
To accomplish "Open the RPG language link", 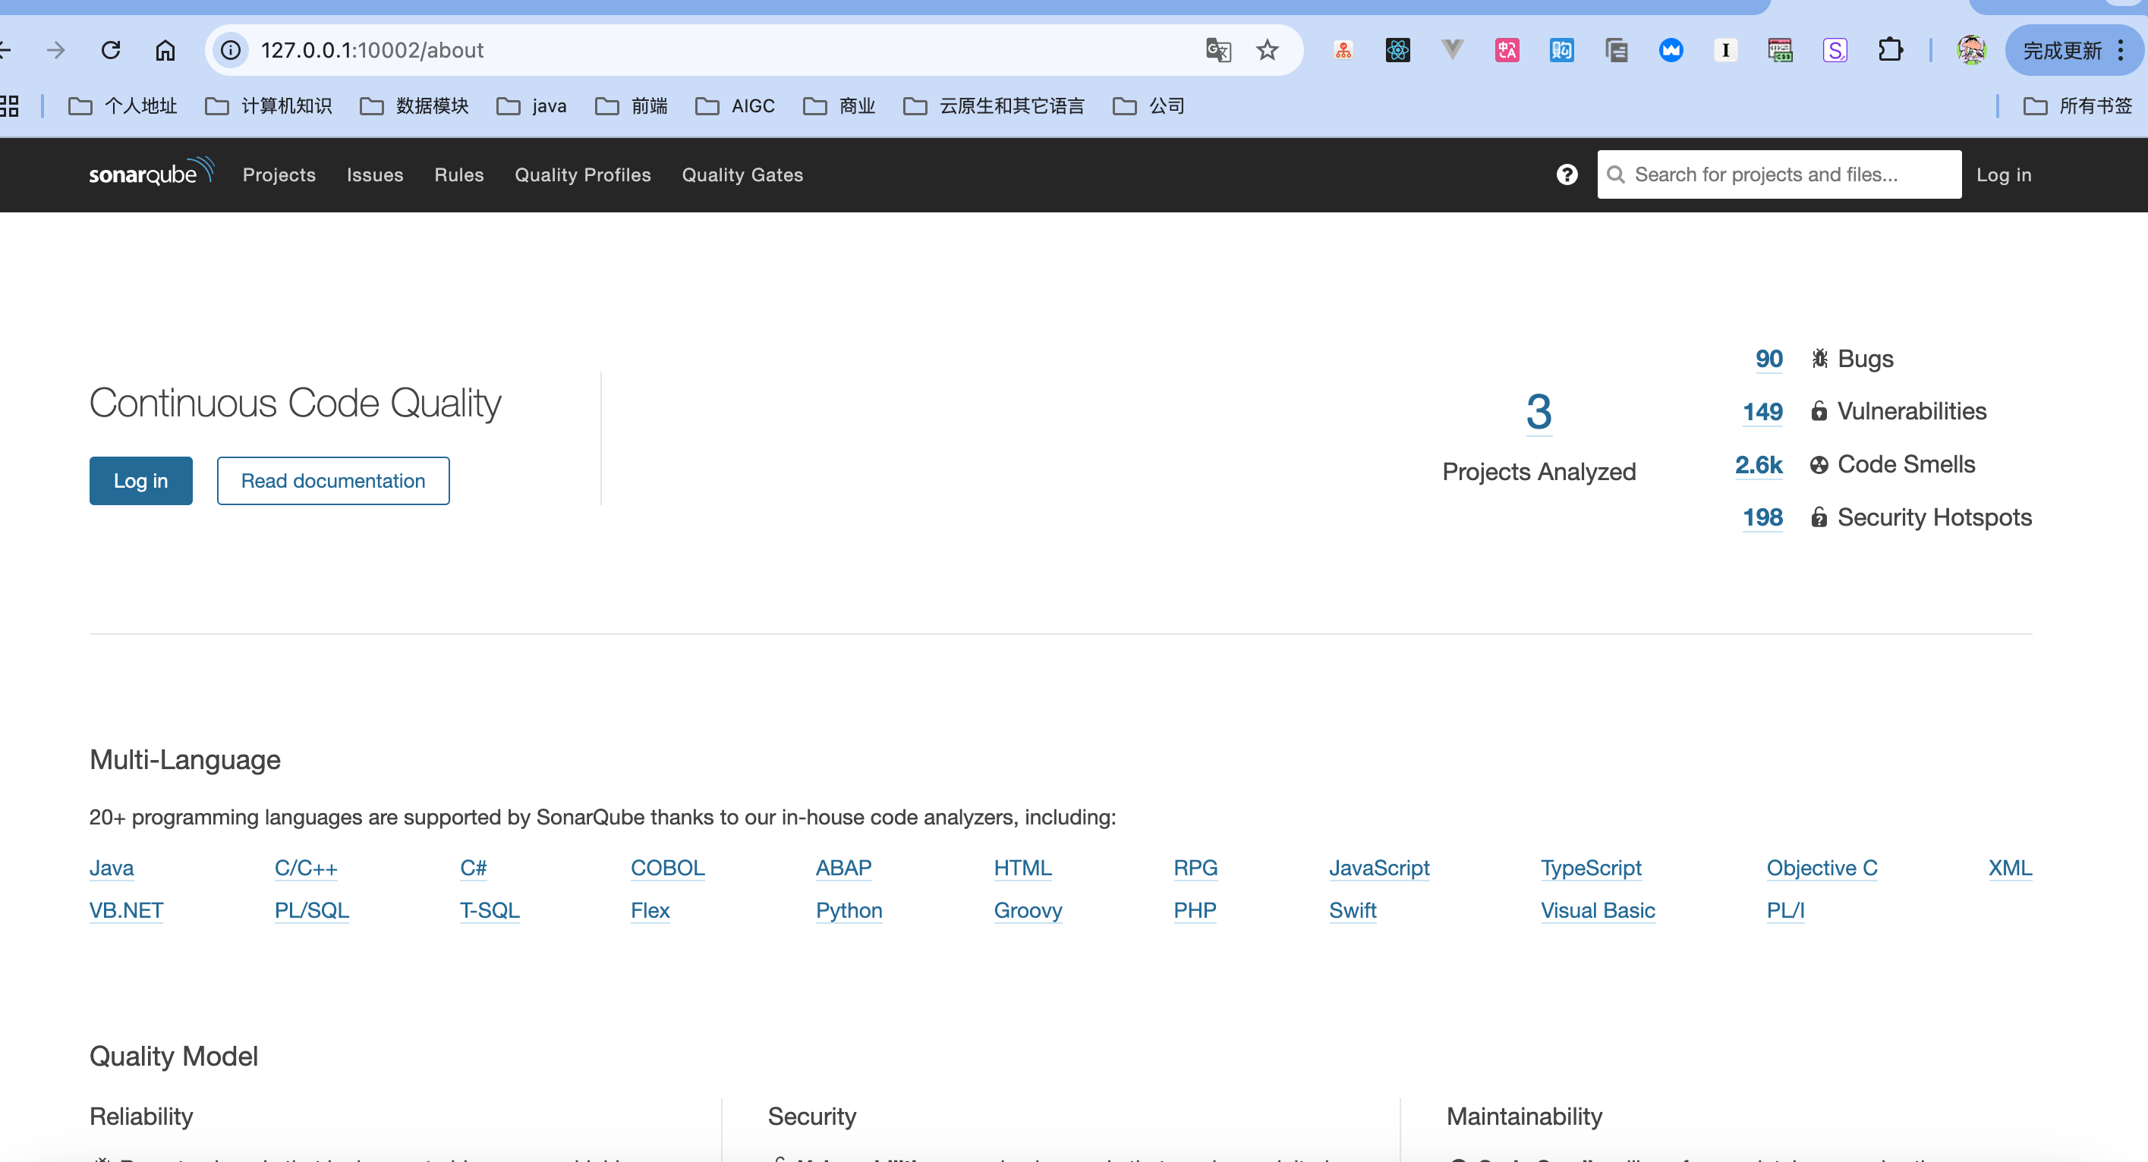I will coord(1195,868).
